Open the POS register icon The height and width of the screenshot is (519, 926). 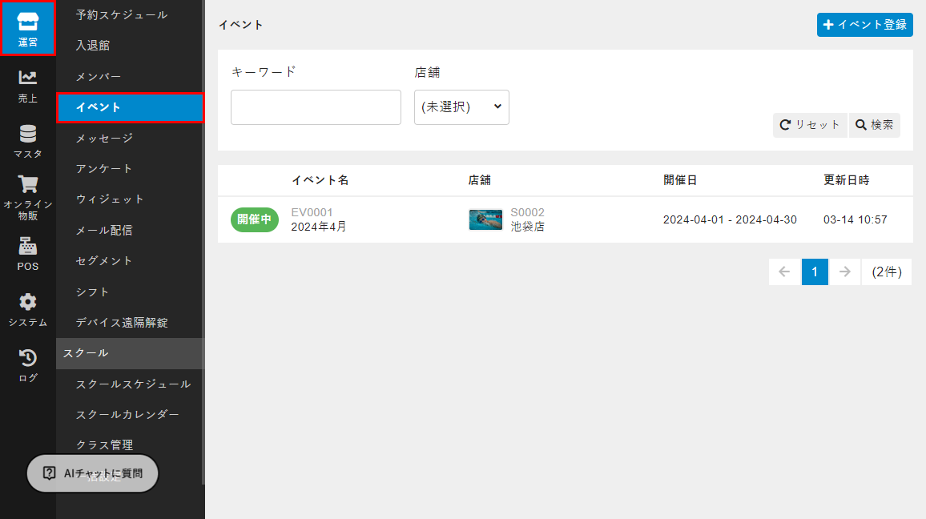pyautogui.click(x=28, y=254)
